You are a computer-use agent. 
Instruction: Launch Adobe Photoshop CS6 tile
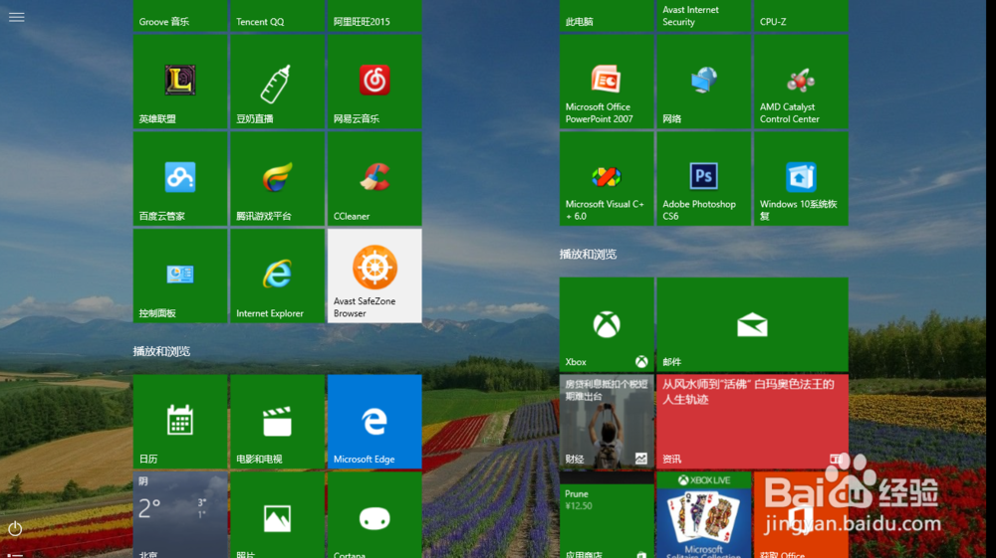[x=704, y=179]
